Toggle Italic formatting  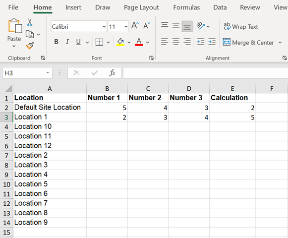coord(67,42)
